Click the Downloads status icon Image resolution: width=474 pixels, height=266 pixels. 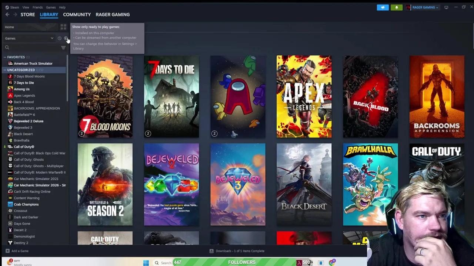click(x=211, y=251)
